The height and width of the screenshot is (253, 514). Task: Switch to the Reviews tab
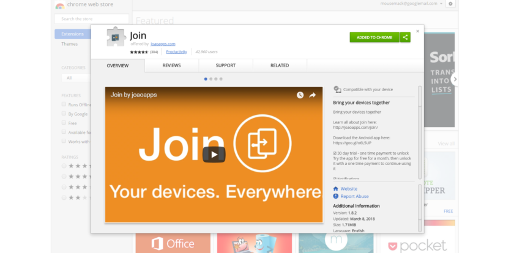pos(172,65)
